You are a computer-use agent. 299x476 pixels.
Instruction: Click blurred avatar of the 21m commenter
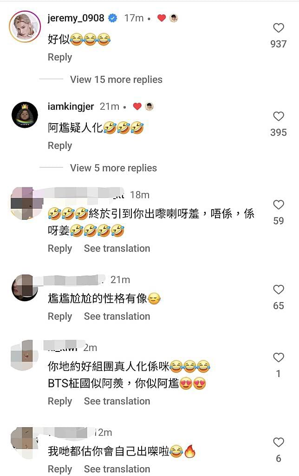(25, 287)
